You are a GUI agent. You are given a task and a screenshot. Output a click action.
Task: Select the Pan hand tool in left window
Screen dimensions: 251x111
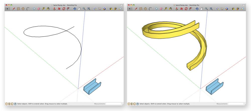click(79, 9)
